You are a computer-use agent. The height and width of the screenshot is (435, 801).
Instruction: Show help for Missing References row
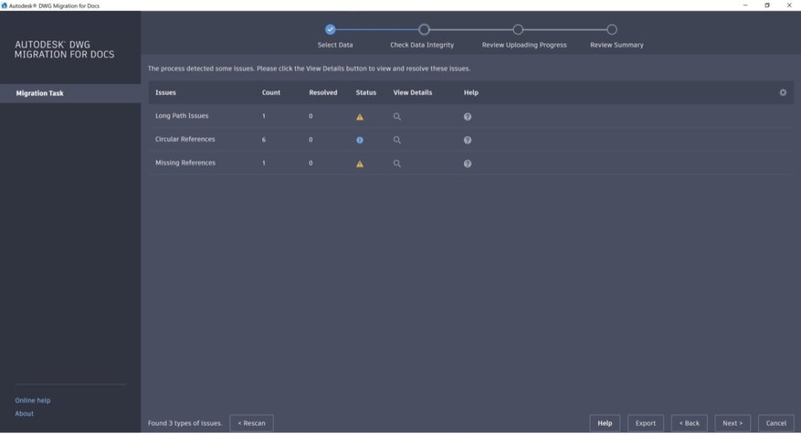pos(467,164)
